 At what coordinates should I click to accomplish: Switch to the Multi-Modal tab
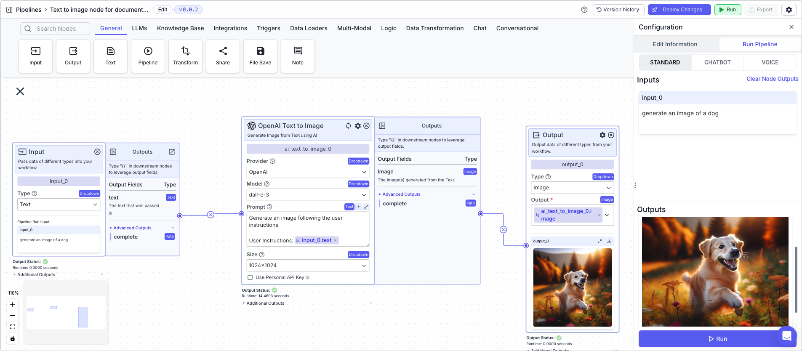[354, 28]
